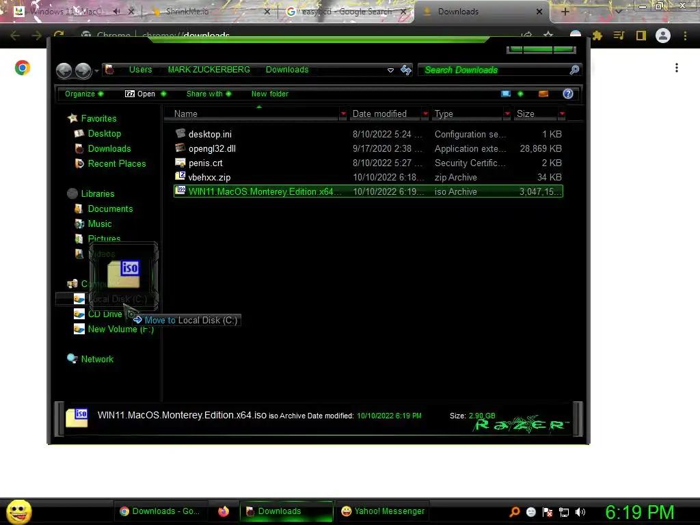Open the address bar history dropdown
The width and height of the screenshot is (700, 525).
(390, 70)
